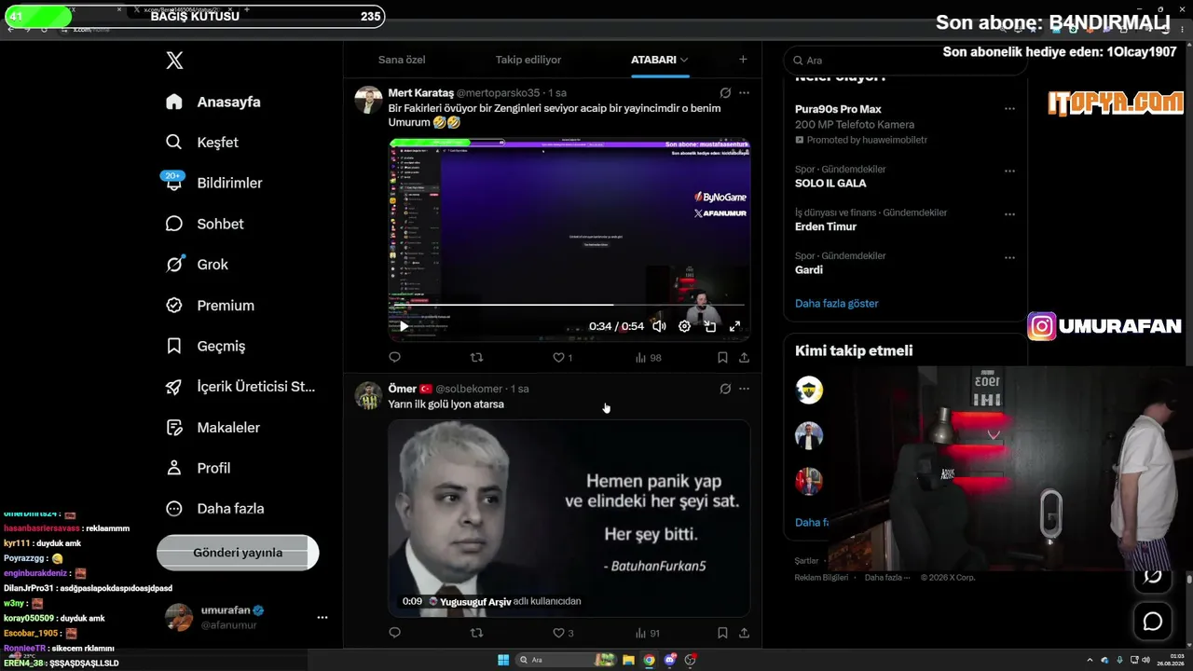This screenshot has height=671, width=1193.
Task: Open Ömer's post video thumbnail
Action: click(x=569, y=518)
